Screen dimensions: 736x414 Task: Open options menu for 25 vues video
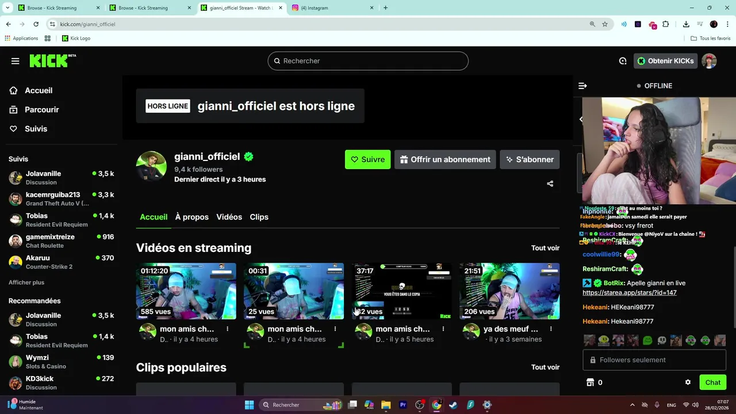tap(335, 329)
